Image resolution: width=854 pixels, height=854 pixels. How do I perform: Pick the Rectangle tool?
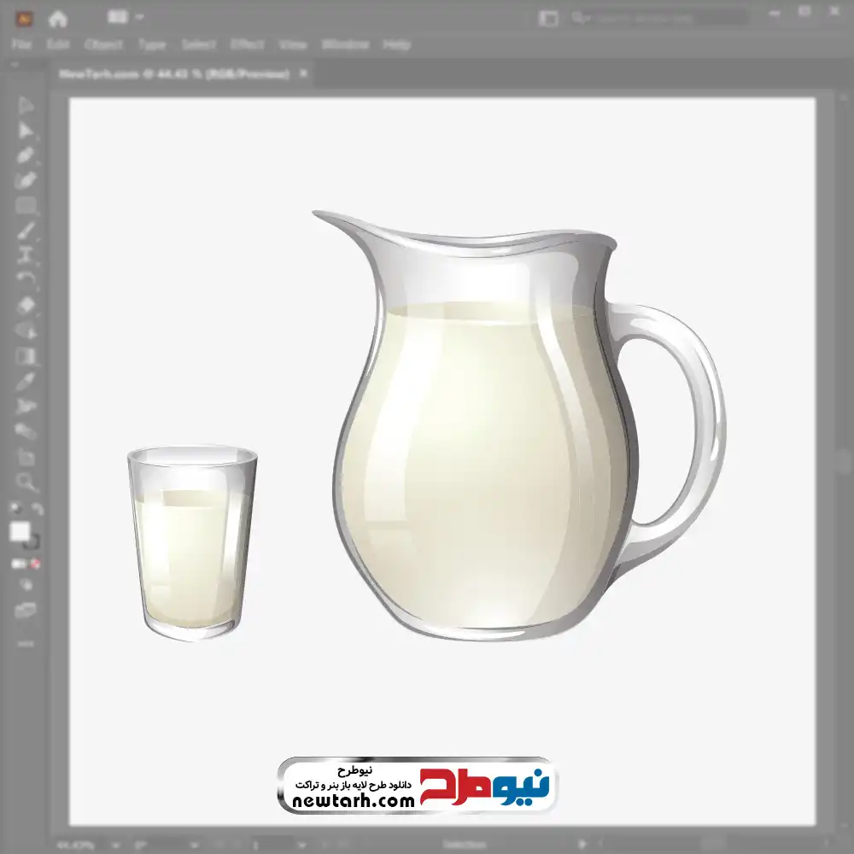[x=26, y=205]
